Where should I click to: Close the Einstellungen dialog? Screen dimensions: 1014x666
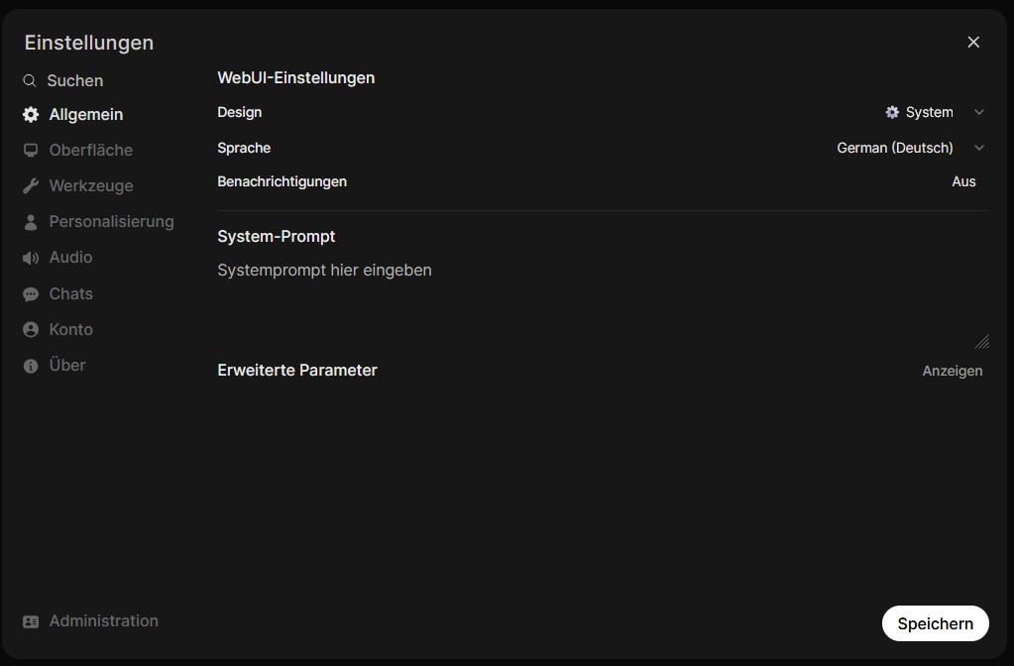click(973, 42)
